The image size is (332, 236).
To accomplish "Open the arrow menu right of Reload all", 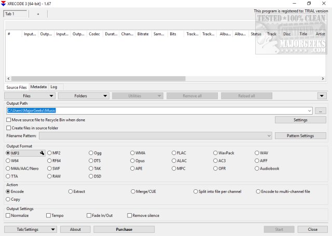I will [x=322, y=96].
